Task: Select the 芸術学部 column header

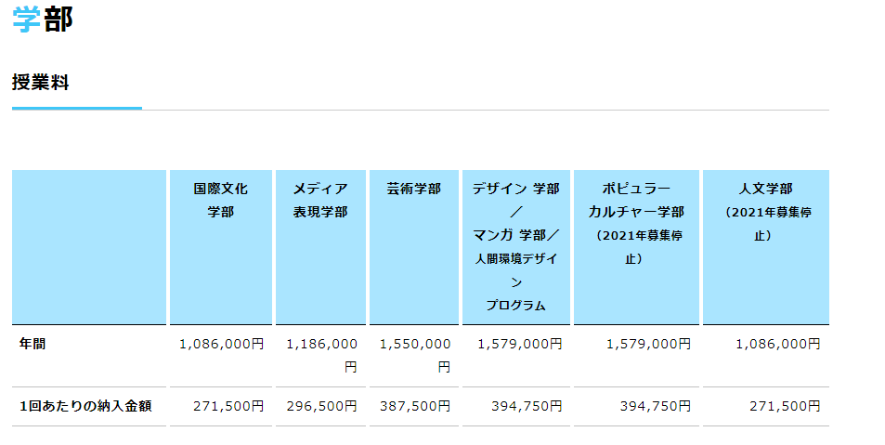Action: [x=414, y=189]
